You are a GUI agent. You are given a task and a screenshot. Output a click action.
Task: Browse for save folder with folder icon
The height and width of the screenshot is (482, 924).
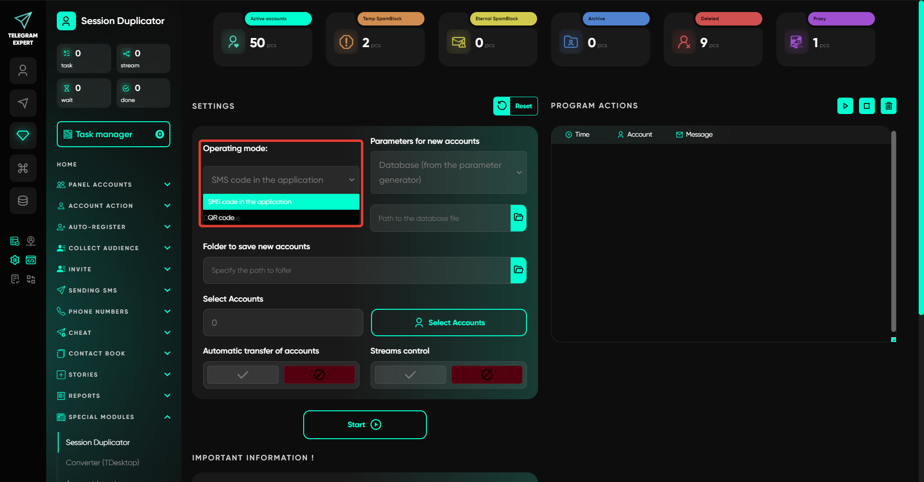click(518, 270)
